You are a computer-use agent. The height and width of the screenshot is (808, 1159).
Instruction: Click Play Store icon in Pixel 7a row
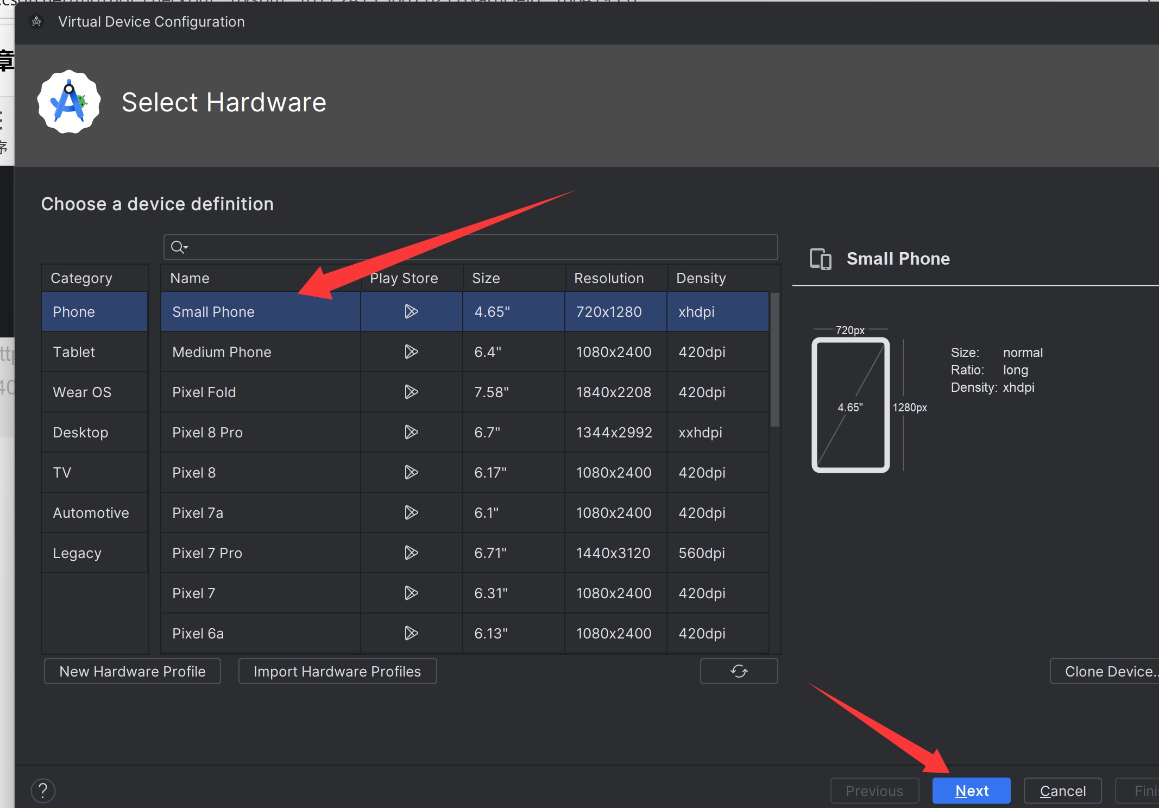pos(411,512)
